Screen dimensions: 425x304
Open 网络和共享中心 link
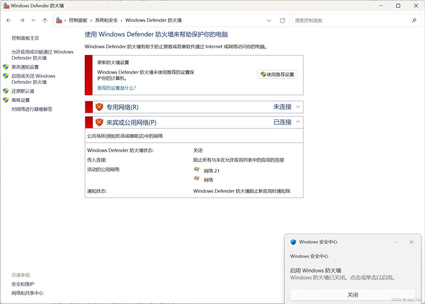pos(27,293)
